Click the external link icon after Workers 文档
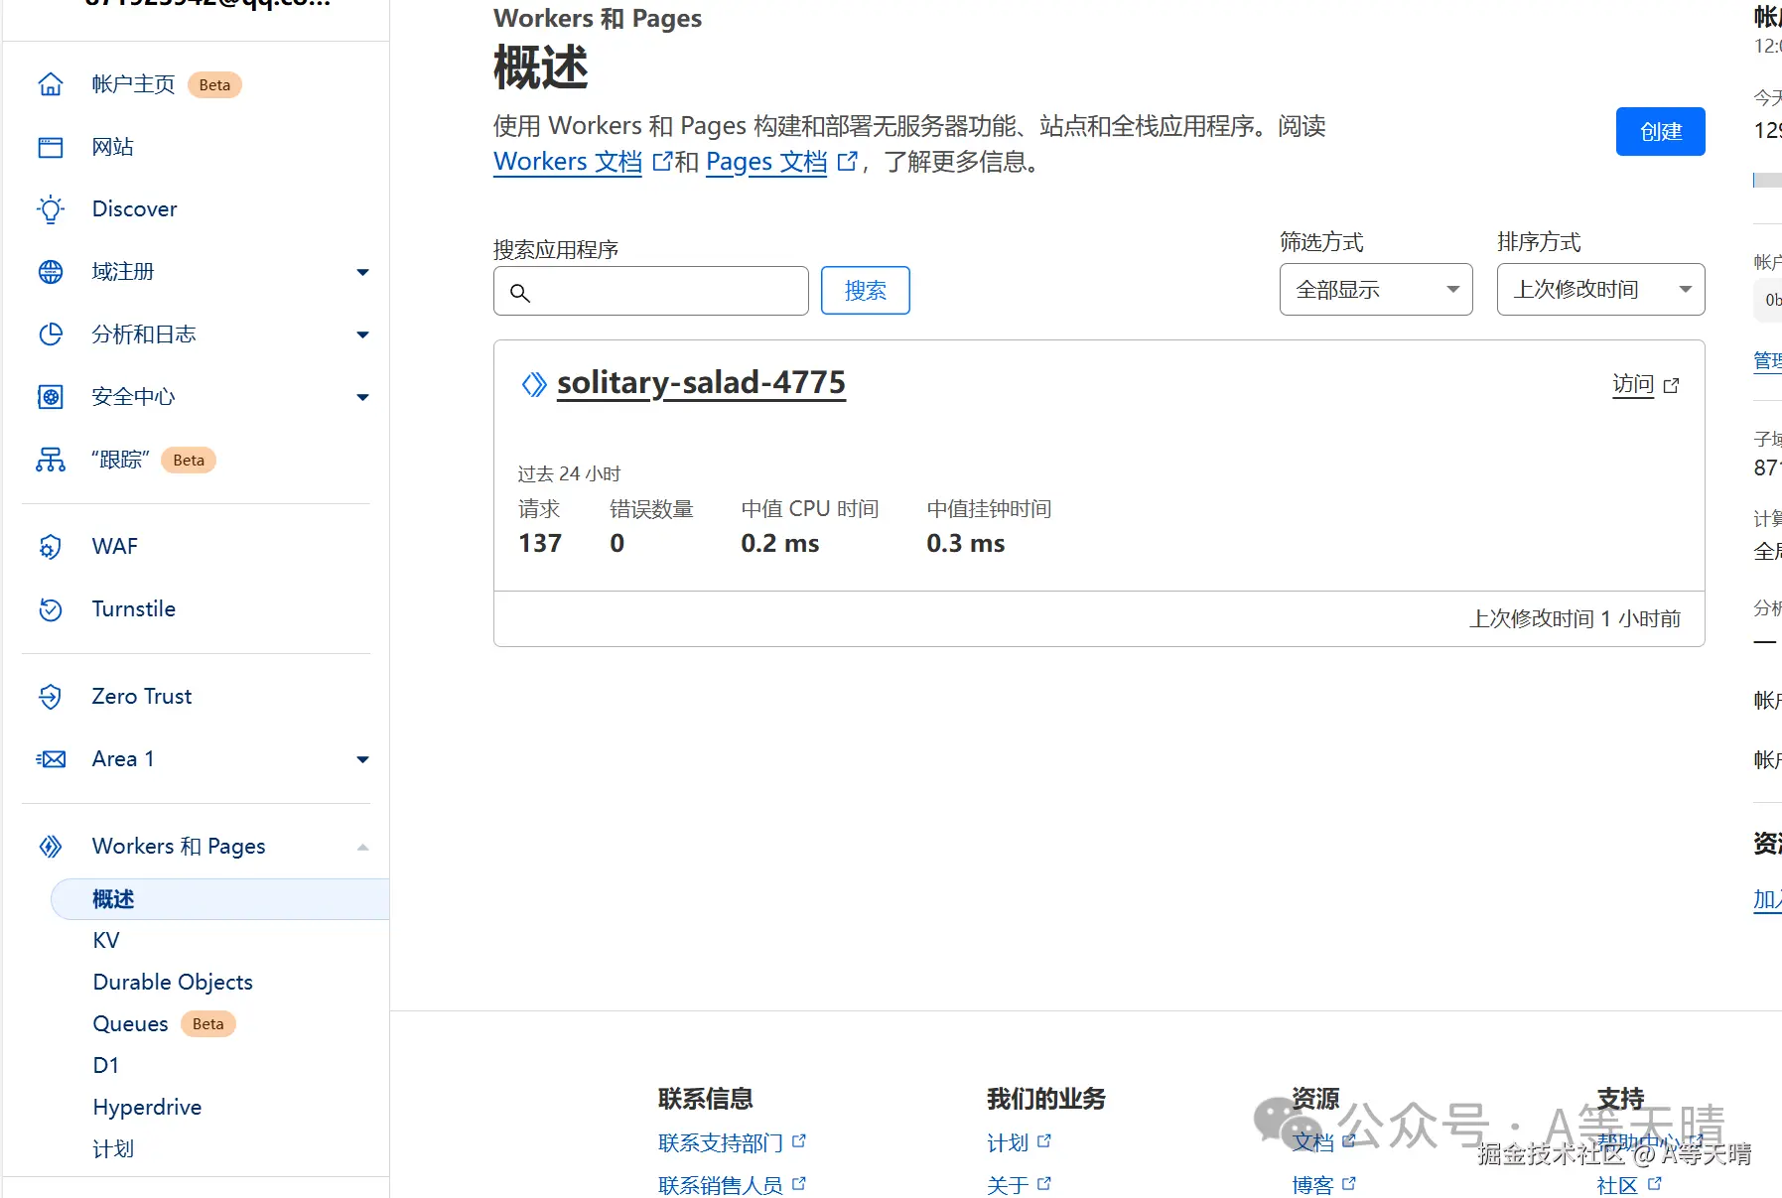 point(662,162)
